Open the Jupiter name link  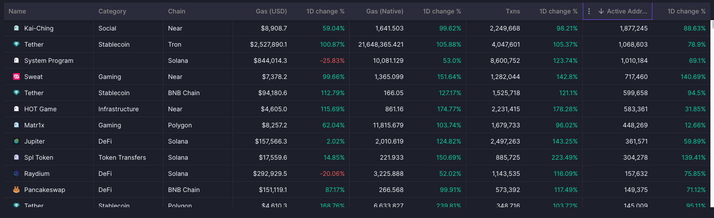point(35,141)
